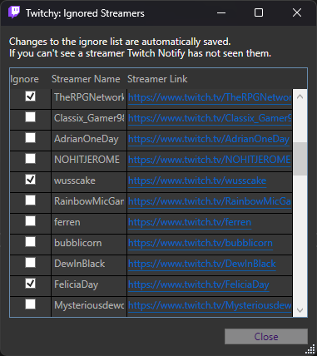Screen dimensions: 317x356
Task: Click the vertical scrollbar thumb
Action: point(300,159)
